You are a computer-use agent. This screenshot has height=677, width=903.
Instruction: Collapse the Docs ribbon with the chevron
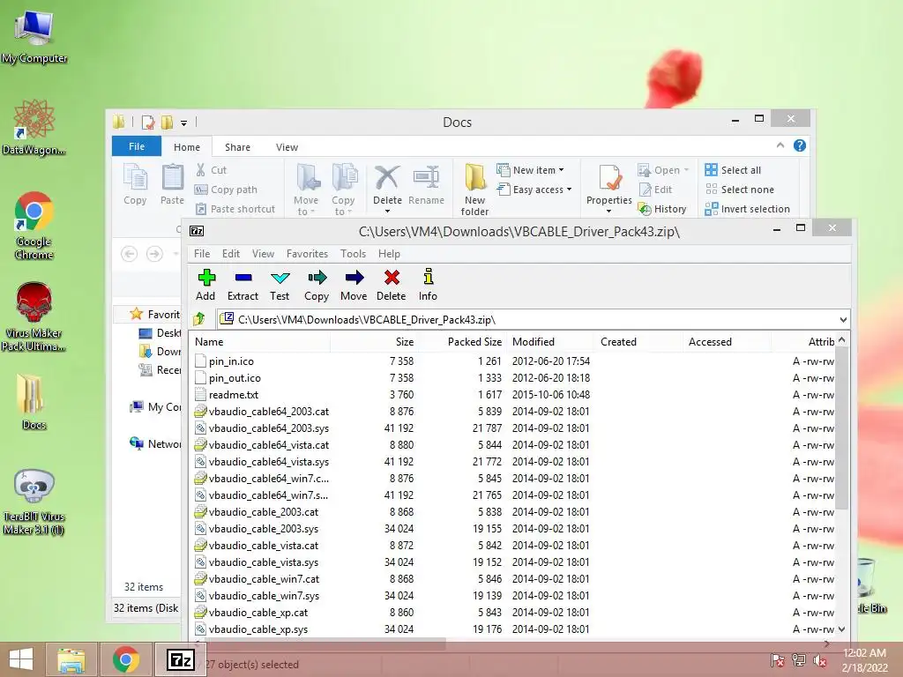[780, 145]
